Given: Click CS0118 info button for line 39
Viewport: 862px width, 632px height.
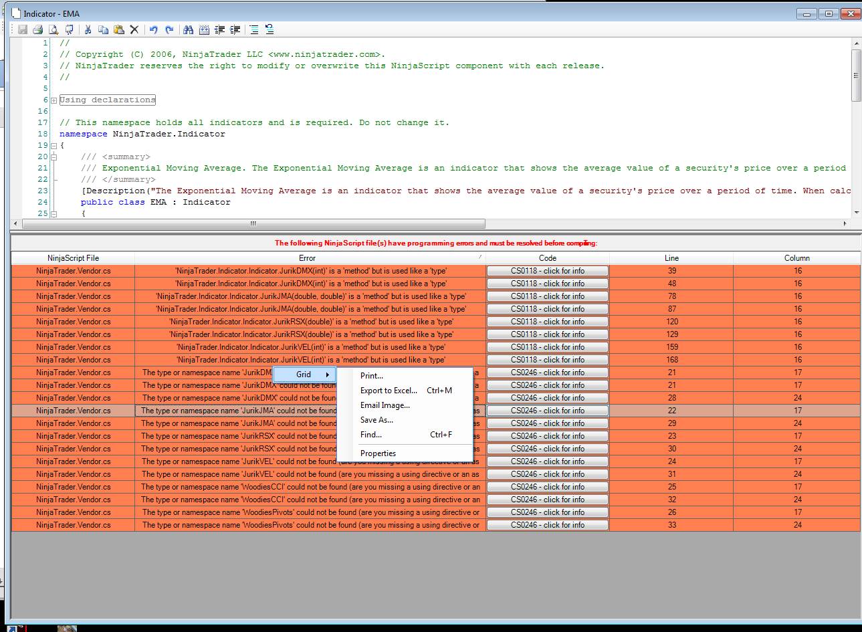Looking at the screenshot, I should 548,271.
